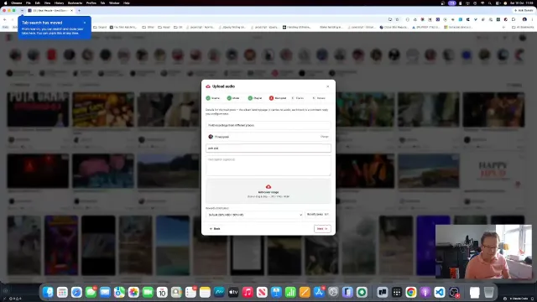
Task: Open Mail from the Dock
Action: coord(105,292)
